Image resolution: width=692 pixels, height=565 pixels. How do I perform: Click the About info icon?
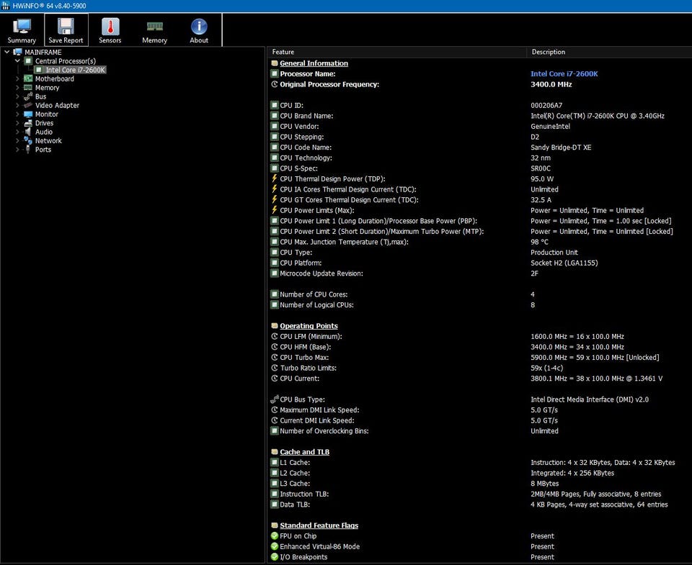(x=199, y=27)
